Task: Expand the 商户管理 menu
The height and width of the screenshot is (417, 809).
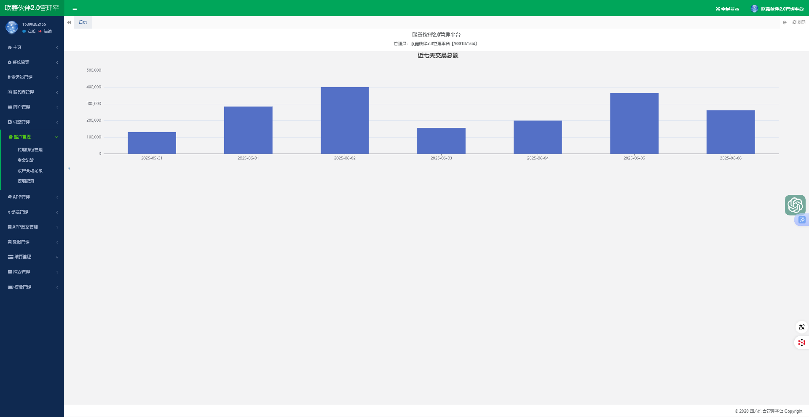Action: pyautogui.click(x=32, y=107)
